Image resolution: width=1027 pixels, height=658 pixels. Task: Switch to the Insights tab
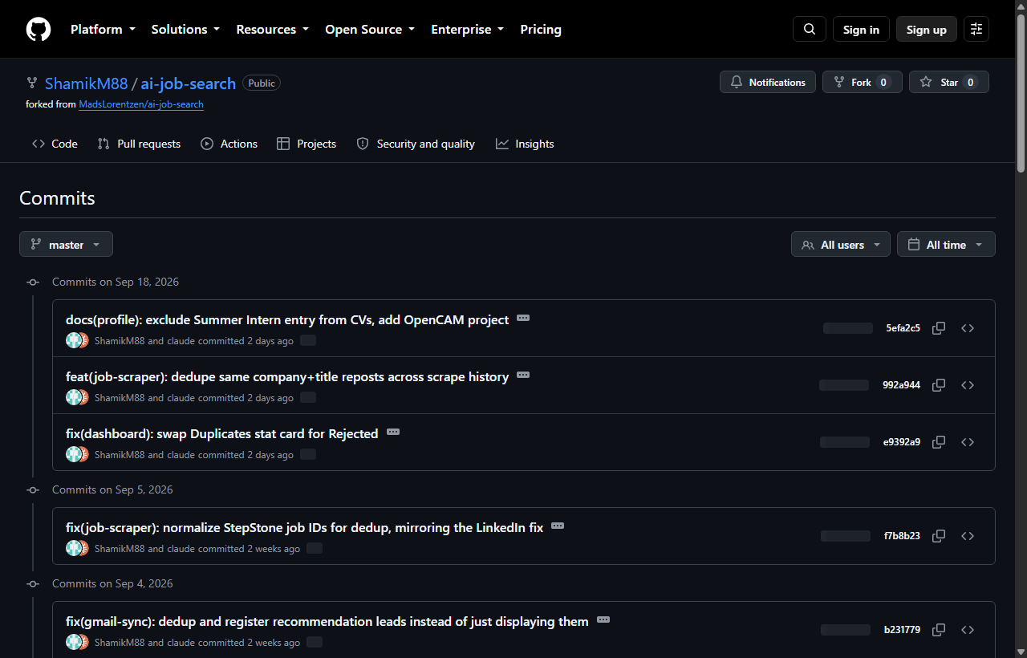click(525, 144)
